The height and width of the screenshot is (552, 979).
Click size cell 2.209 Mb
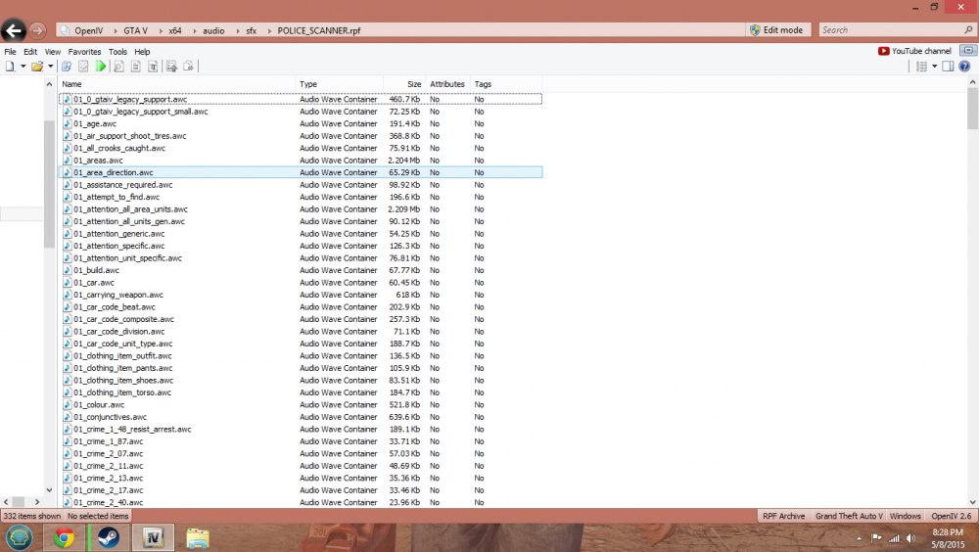pos(404,209)
